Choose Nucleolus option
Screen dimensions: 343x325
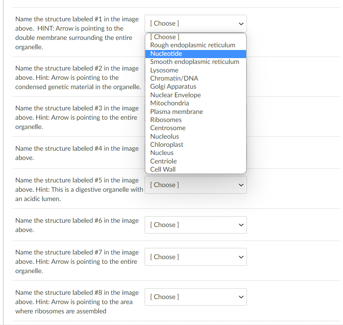click(x=196, y=136)
